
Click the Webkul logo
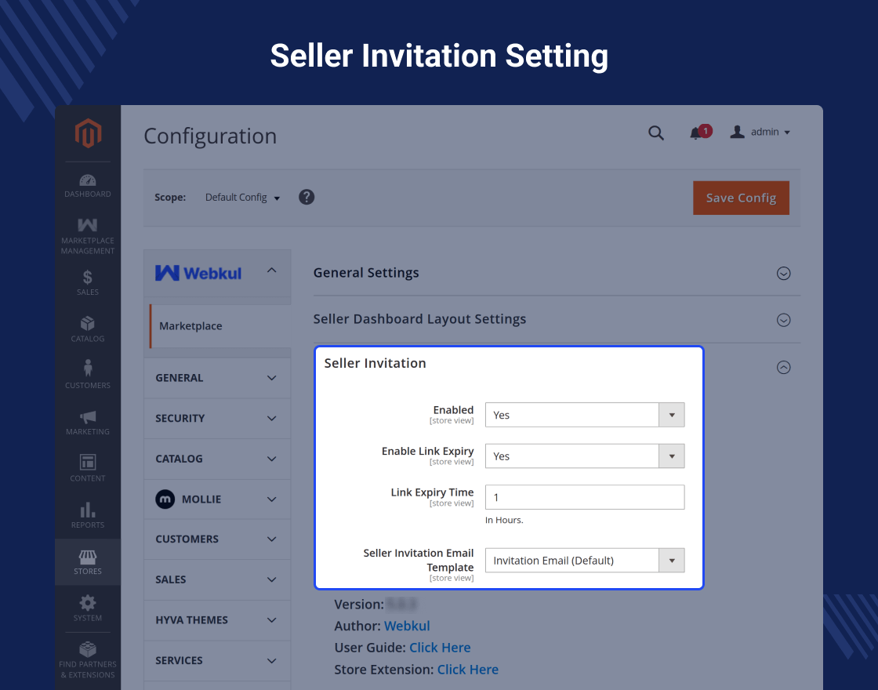(198, 273)
